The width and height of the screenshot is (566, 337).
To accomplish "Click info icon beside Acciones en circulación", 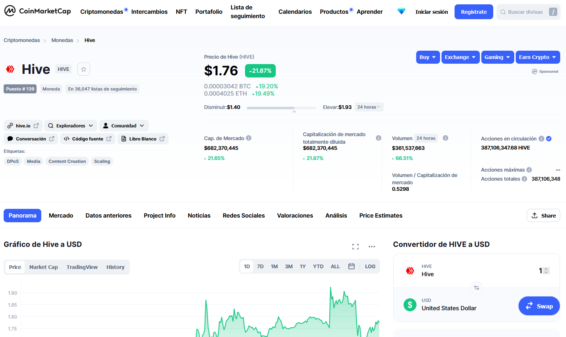I will point(541,139).
